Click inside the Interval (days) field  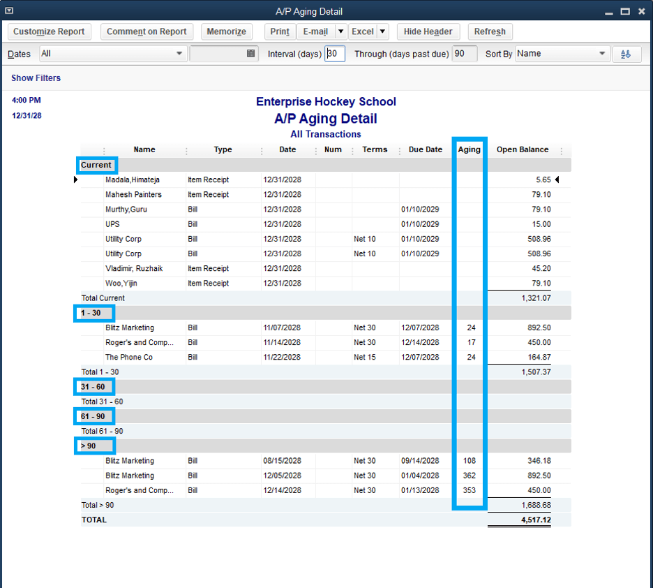pyautogui.click(x=335, y=54)
